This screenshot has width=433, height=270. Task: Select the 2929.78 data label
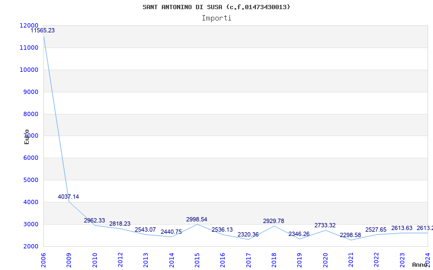pyautogui.click(x=273, y=221)
